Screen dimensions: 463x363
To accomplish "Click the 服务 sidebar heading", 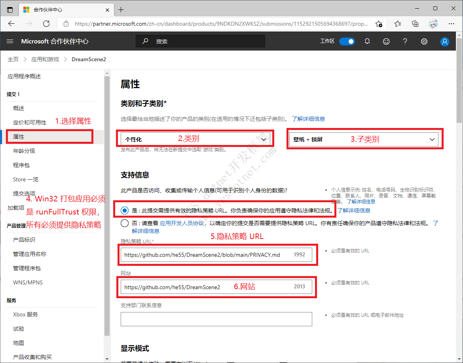I will [x=11, y=301].
